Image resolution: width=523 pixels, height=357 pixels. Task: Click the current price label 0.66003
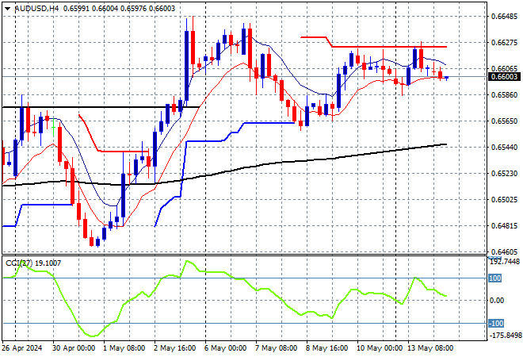[504, 77]
